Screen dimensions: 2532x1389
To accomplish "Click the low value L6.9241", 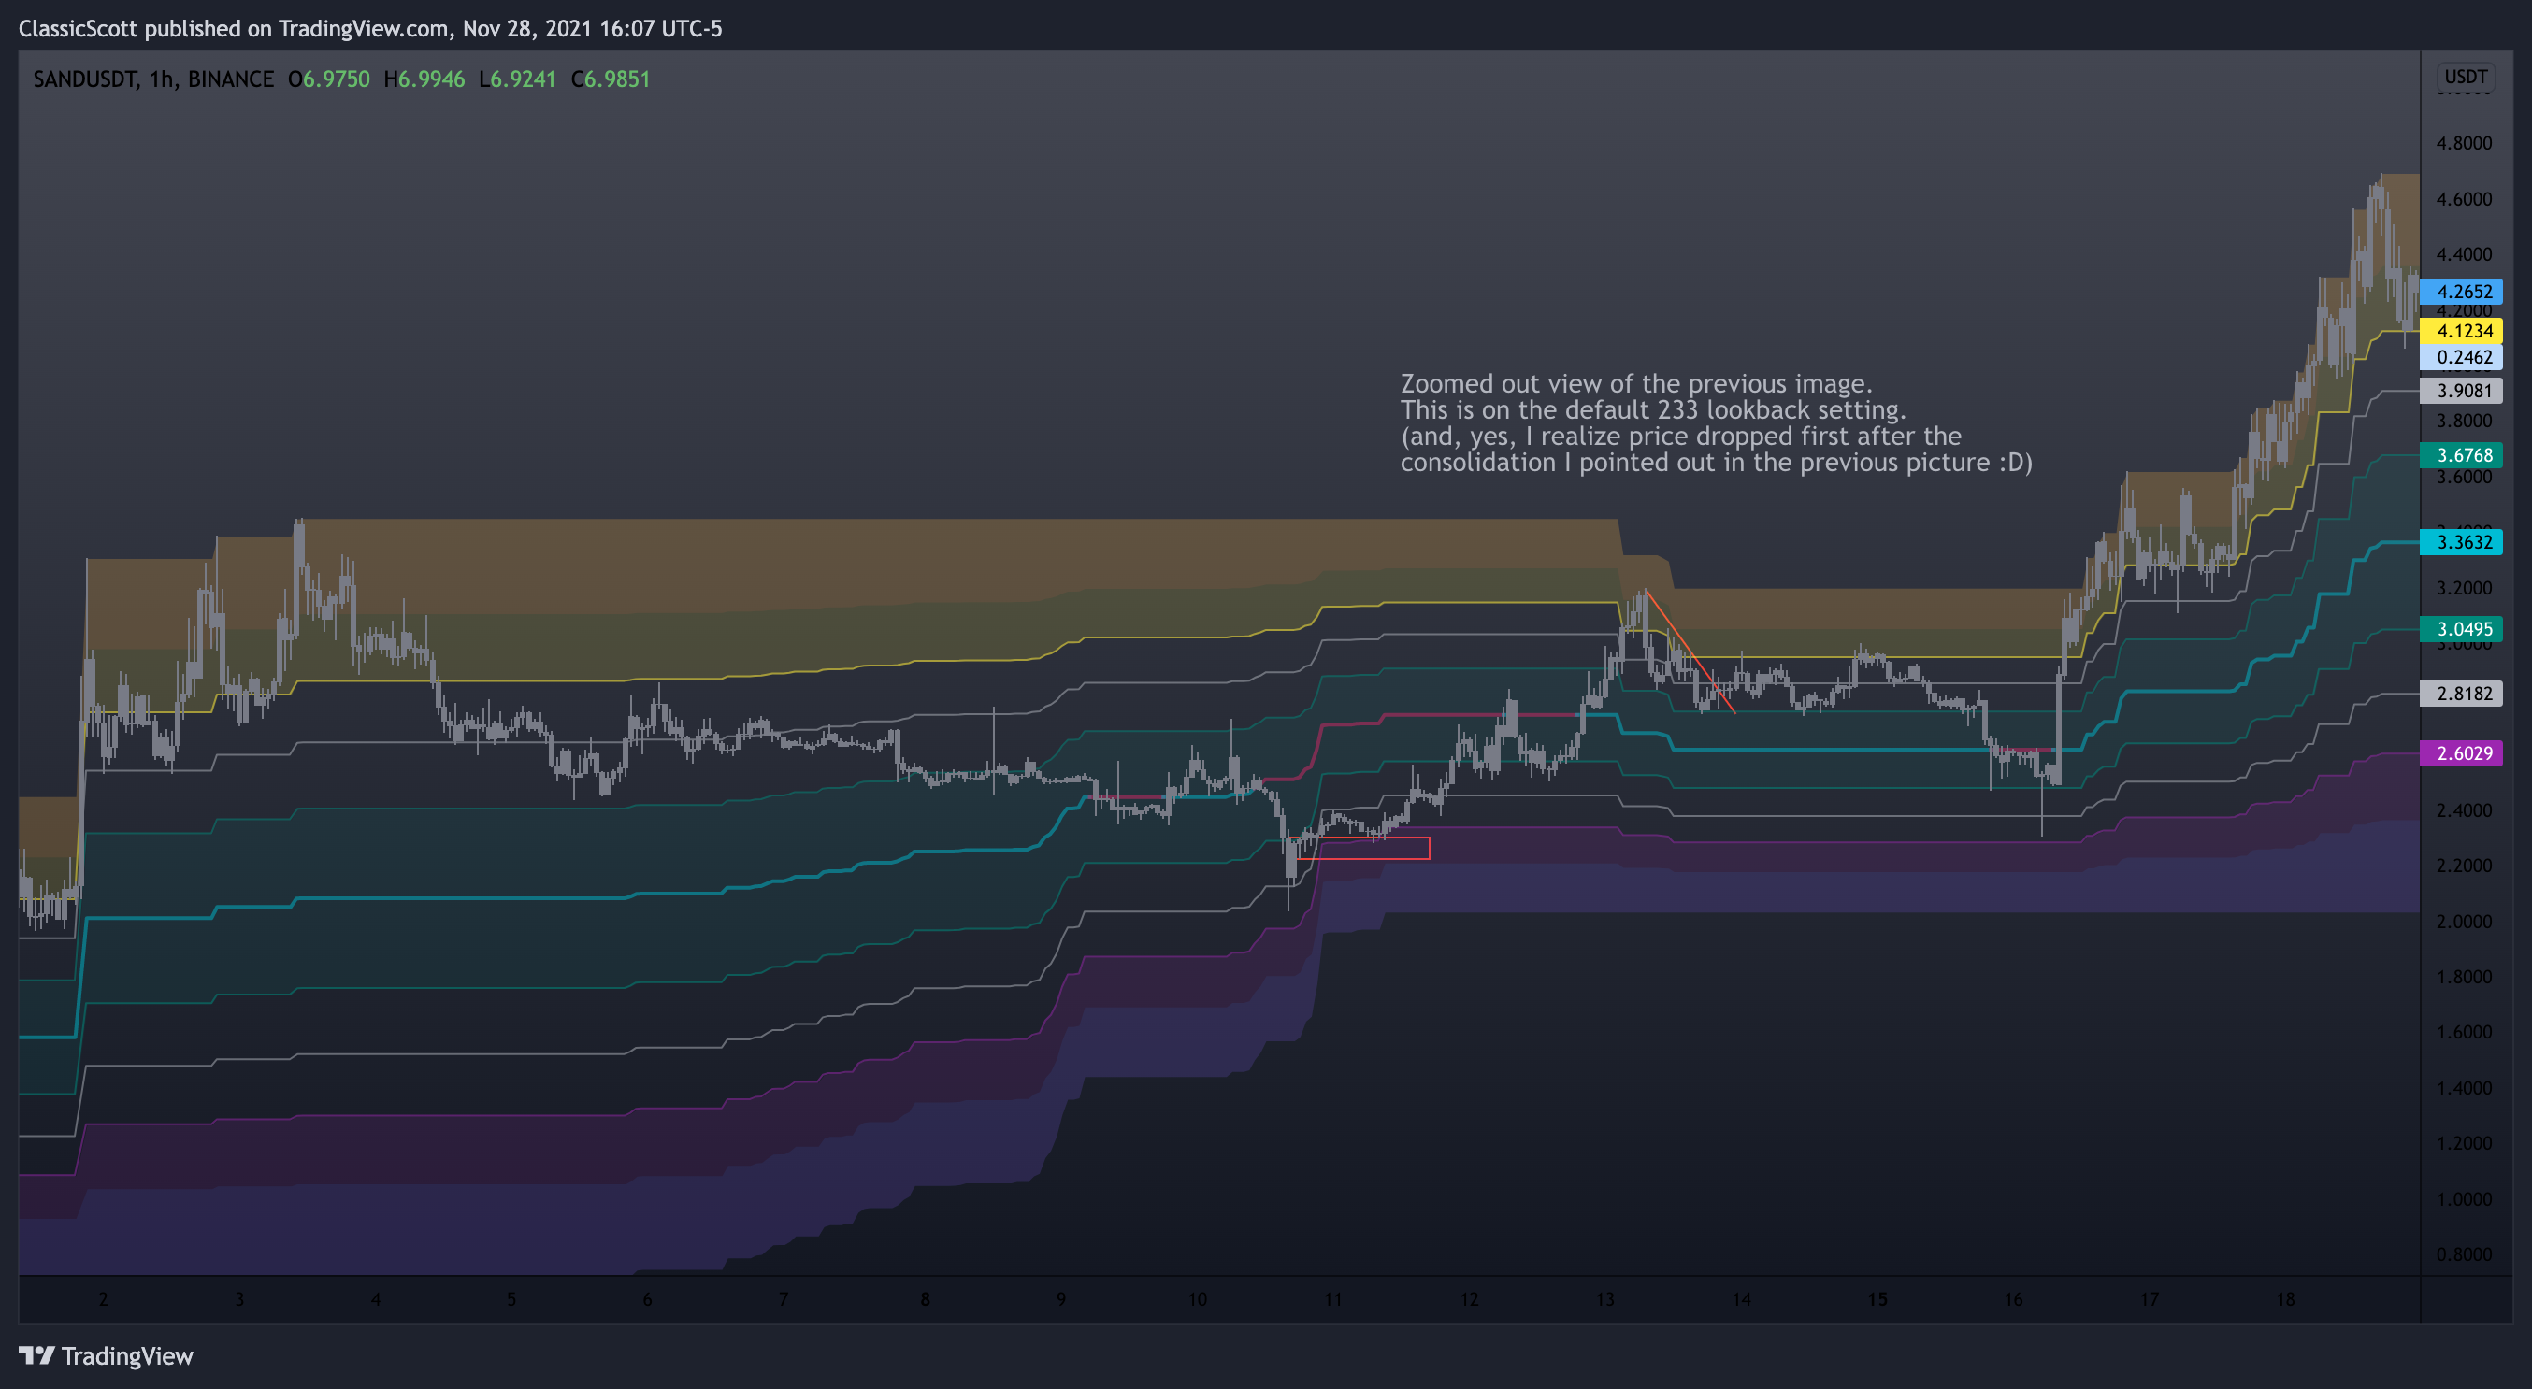I will click(x=517, y=79).
